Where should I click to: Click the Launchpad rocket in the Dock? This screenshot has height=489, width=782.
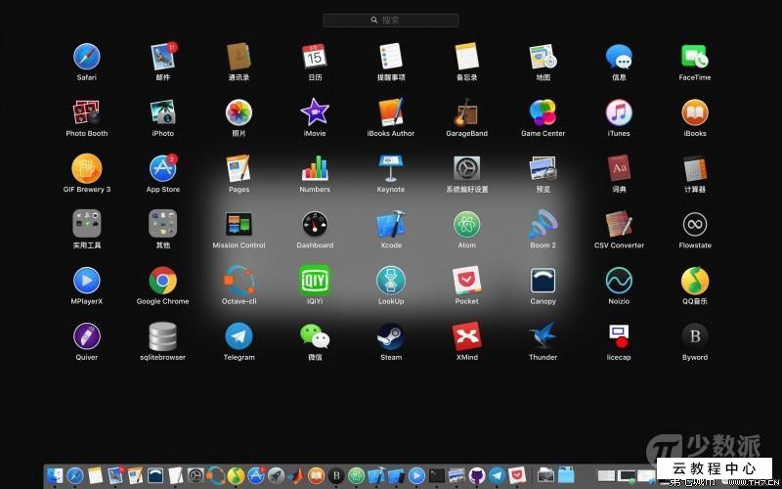tap(276, 475)
